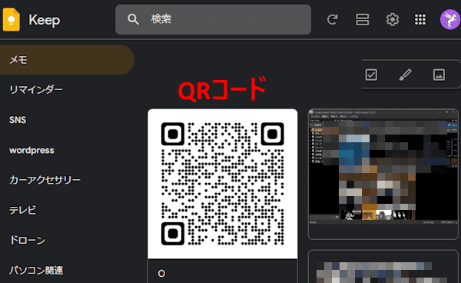Open the Google apps grid
The height and width of the screenshot is (283, 461).
pos(420,19)
